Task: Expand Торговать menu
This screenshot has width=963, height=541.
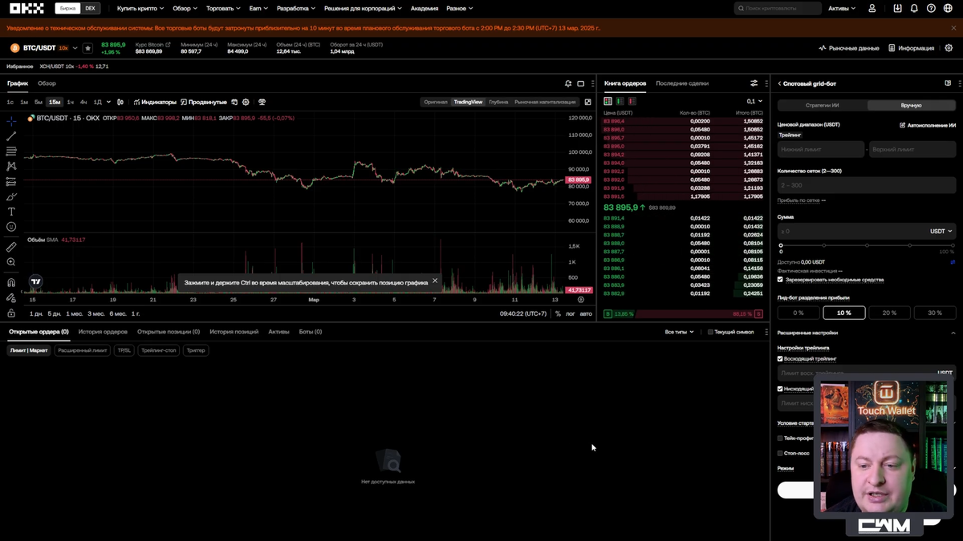Action: coord(223,8)
